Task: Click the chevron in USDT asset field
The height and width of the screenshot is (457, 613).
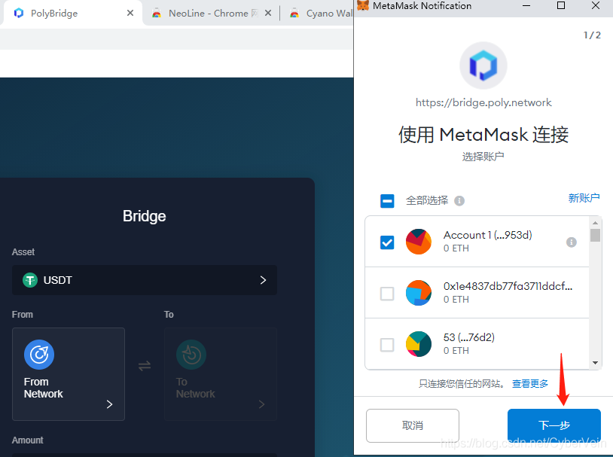Action: tap(263, 280)
